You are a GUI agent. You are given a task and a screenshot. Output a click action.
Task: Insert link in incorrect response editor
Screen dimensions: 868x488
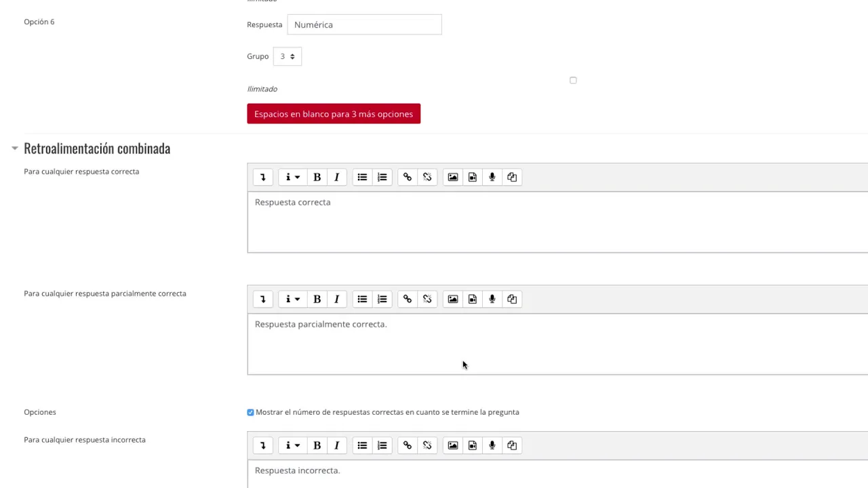coord(407,445)
